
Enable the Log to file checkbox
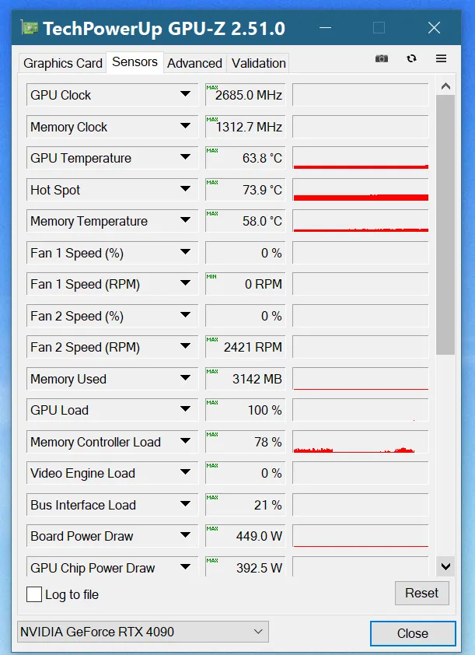tap(34, 594)
